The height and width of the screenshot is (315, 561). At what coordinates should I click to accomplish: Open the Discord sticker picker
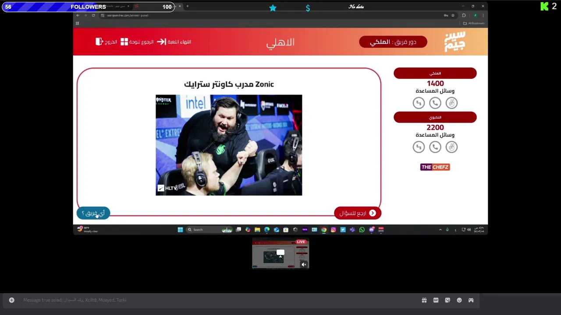click(x=447, y=300)
